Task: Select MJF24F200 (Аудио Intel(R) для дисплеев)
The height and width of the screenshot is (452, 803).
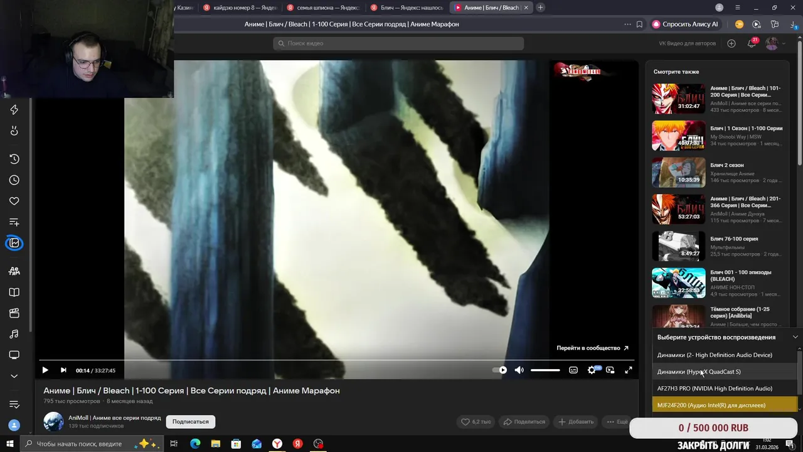Action: pos(725,405)
